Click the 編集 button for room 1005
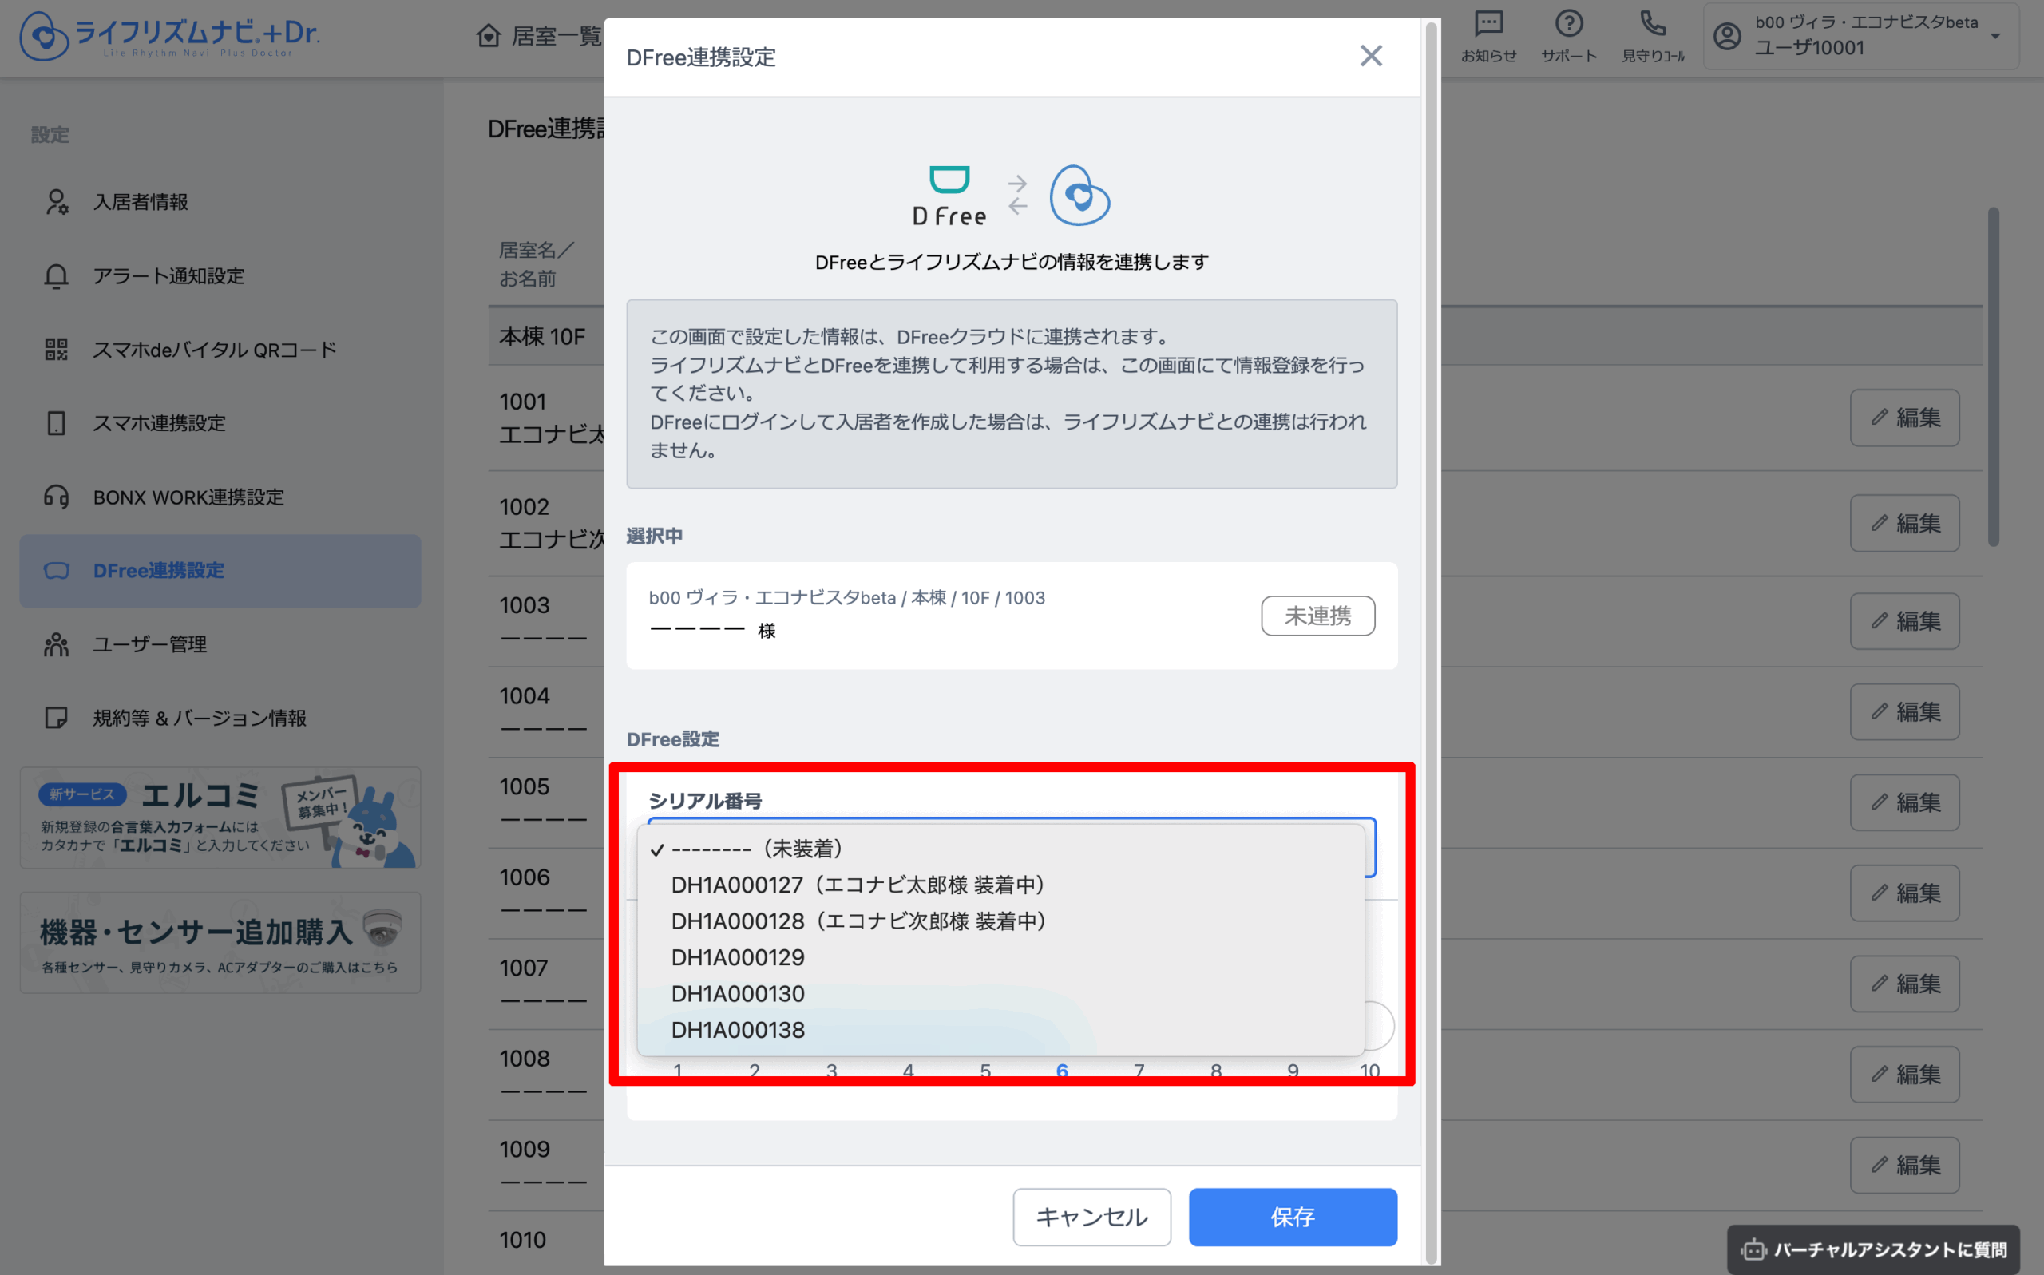2044x1275 pixels. [x=1904, y=802]
